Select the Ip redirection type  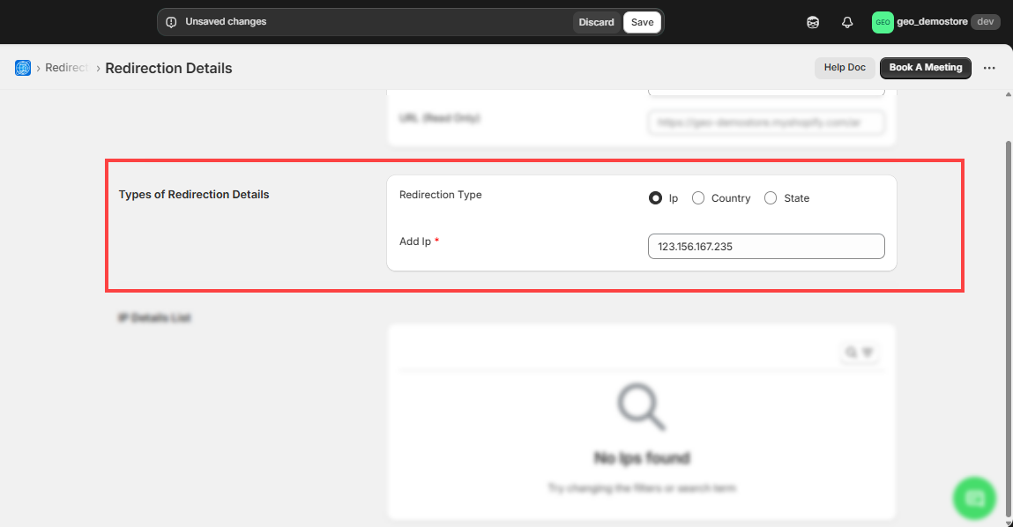655,198
